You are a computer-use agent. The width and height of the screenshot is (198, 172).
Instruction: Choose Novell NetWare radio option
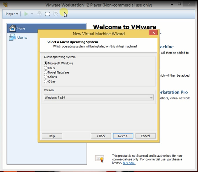click(46, 72)
